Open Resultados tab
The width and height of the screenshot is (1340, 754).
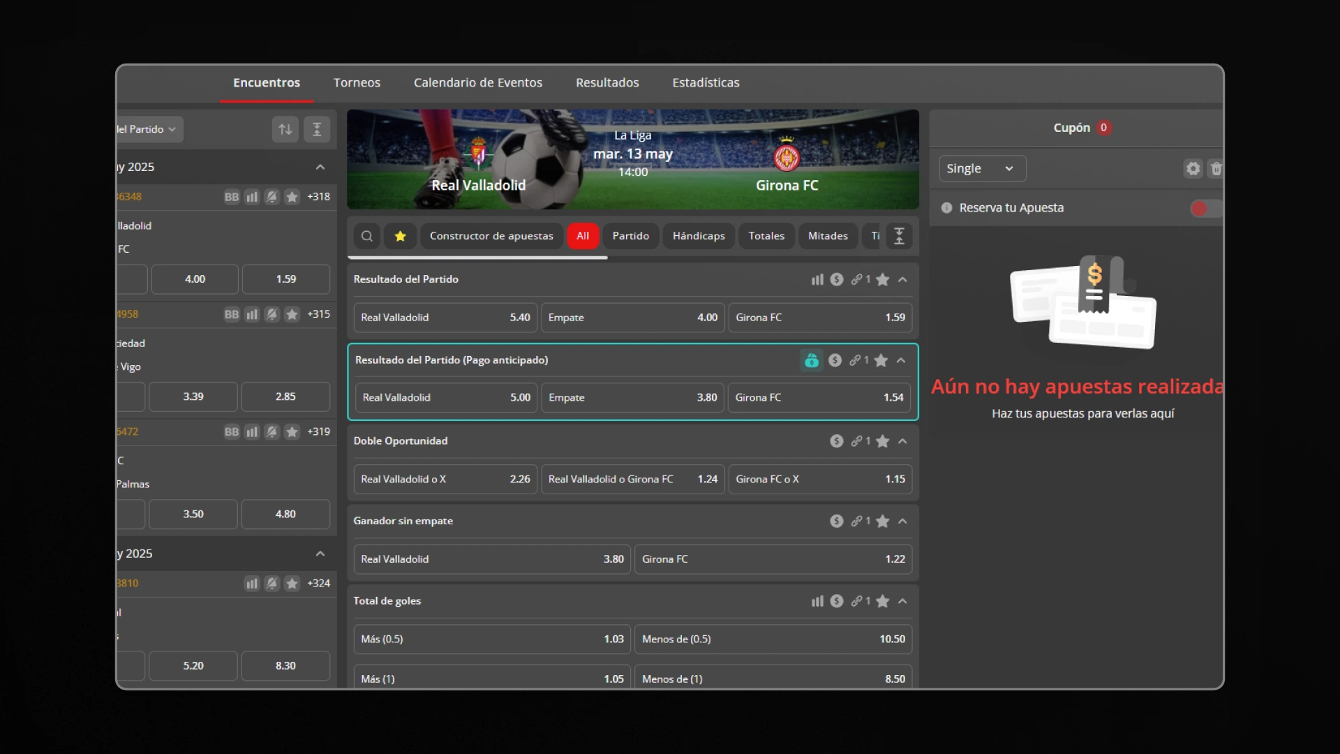tap(607, 82)
